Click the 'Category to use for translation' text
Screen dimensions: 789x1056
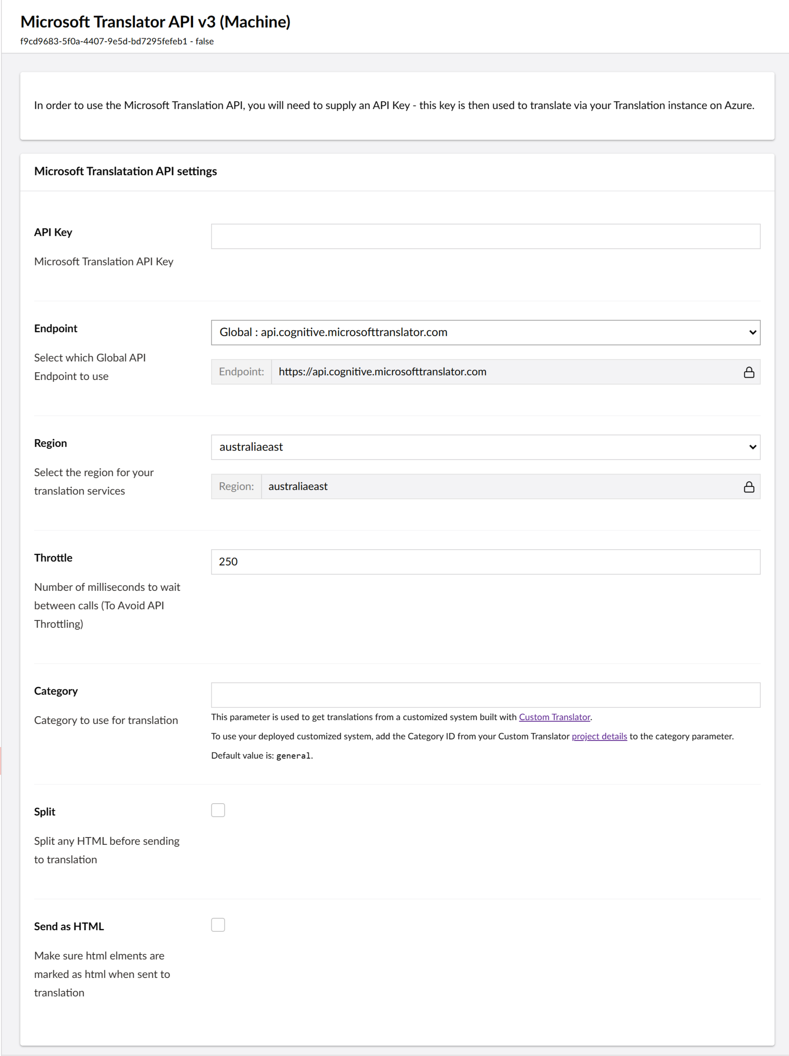point(106,720)
